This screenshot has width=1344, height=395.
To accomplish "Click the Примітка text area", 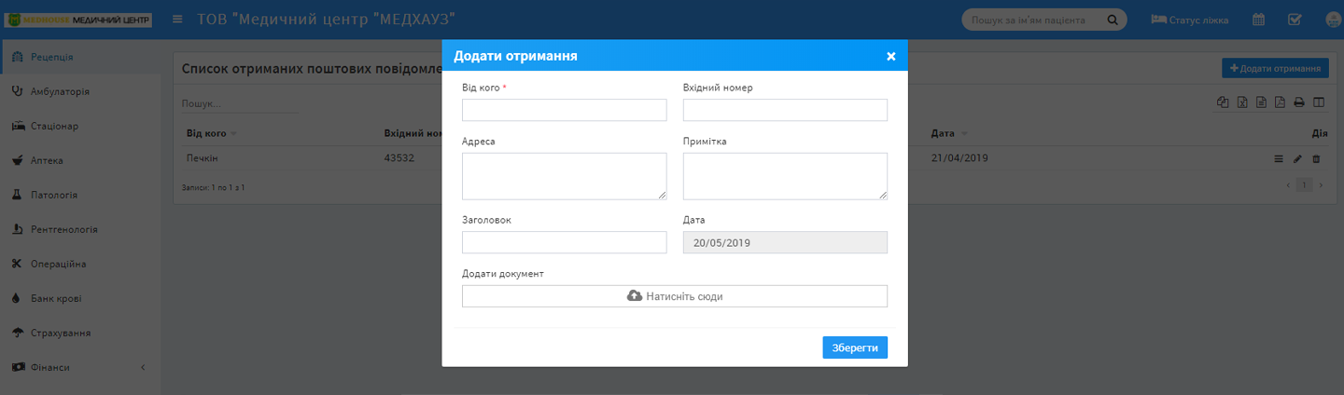I will (785, 176).
